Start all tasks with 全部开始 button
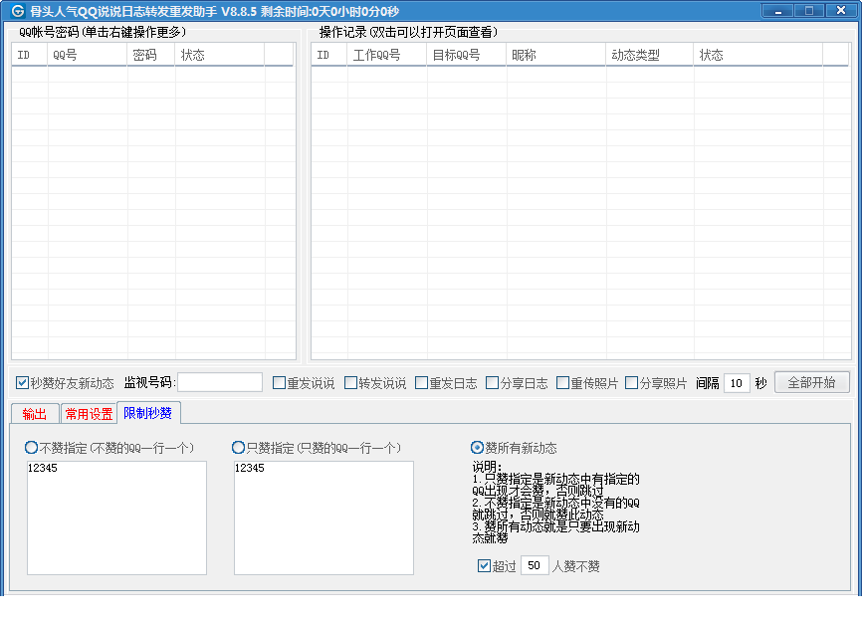The height and width of the screenshot is (619, 862). 811,382
